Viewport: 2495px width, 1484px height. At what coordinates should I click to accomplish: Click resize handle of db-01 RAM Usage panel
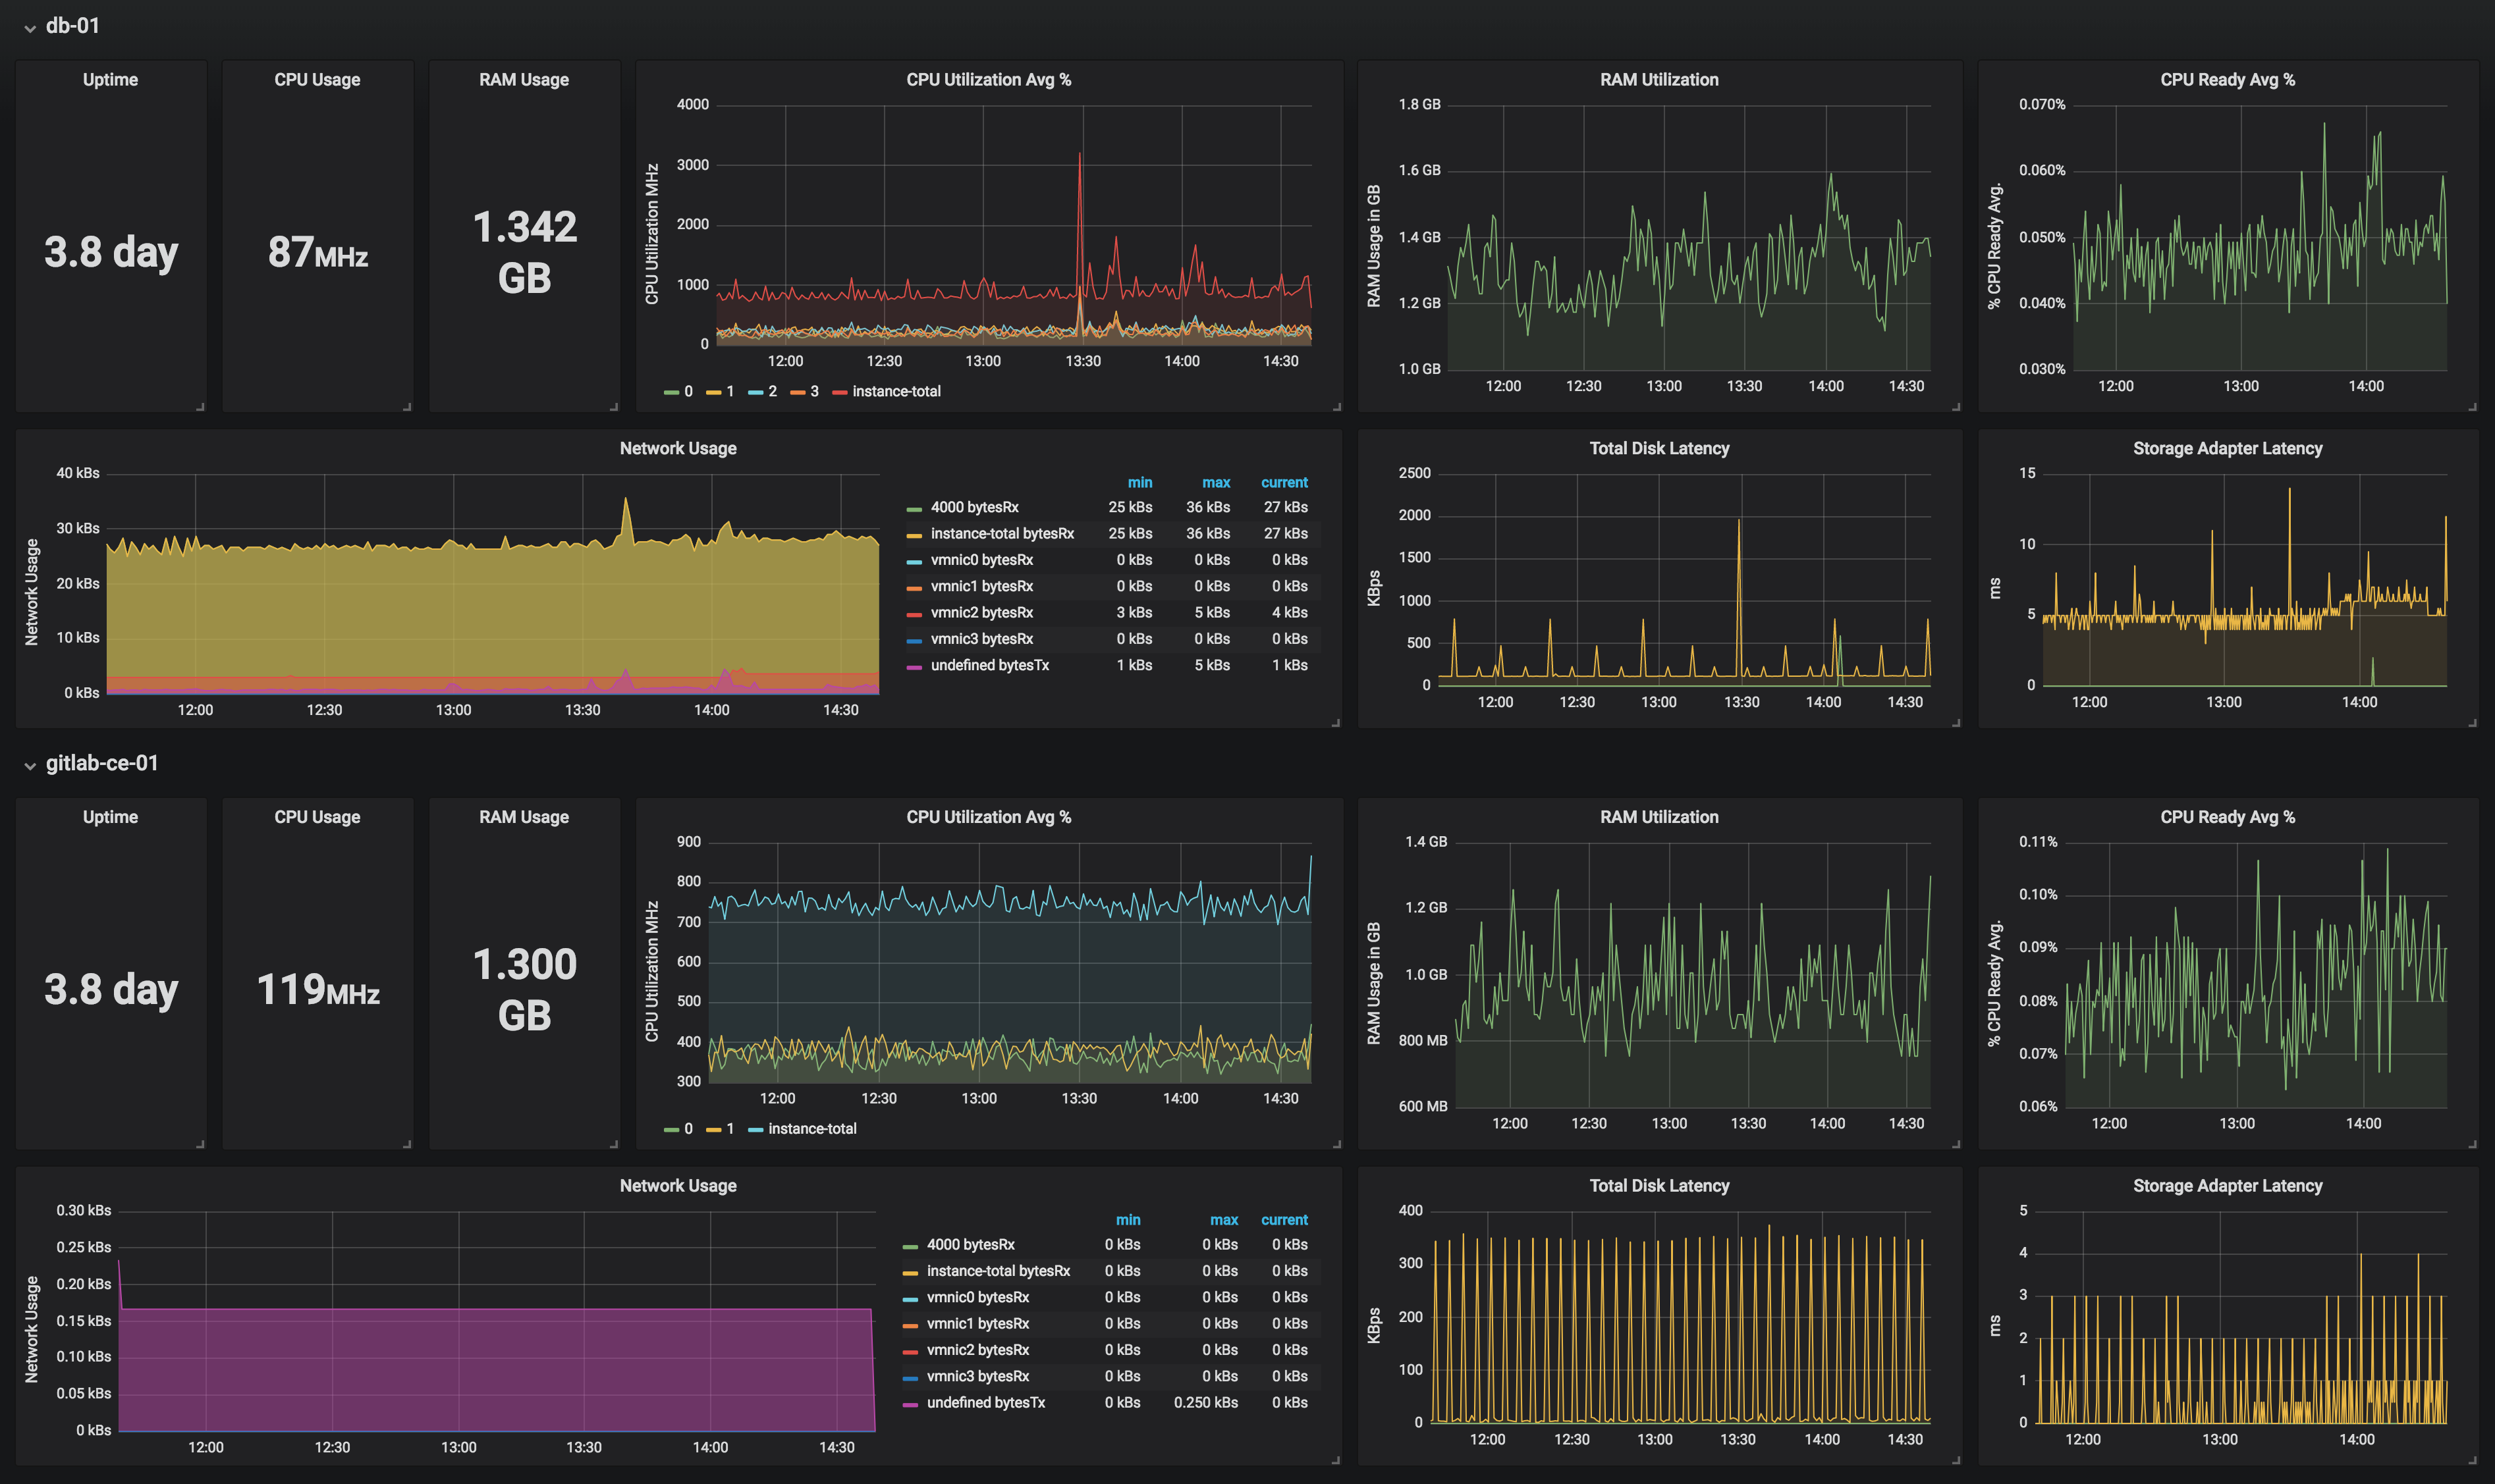coord(615,406)
